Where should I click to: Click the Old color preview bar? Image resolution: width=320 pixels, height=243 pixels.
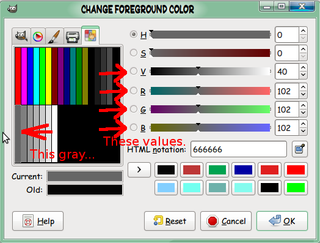[85, 190]
